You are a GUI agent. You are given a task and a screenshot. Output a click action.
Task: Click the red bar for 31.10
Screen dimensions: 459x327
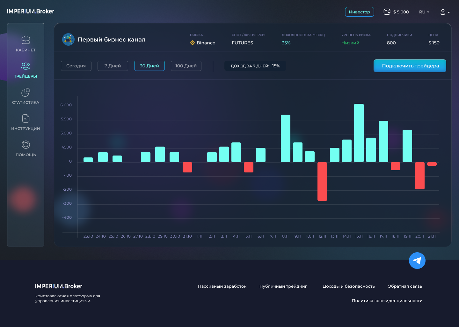[187, 167]
